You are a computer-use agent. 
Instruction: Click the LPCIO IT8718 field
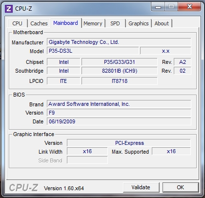pos(120,81)
